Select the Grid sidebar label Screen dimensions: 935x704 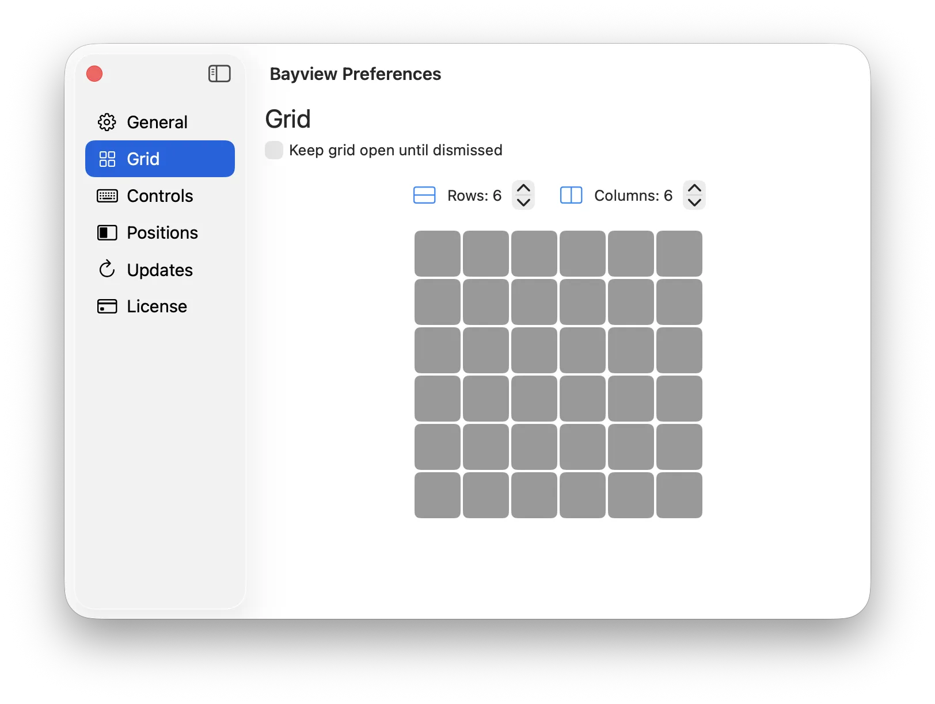[x=143, y=159]
